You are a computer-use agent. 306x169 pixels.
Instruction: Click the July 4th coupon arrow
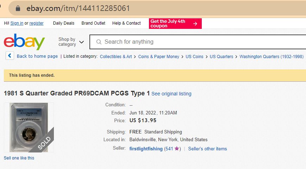pos(195,24)
